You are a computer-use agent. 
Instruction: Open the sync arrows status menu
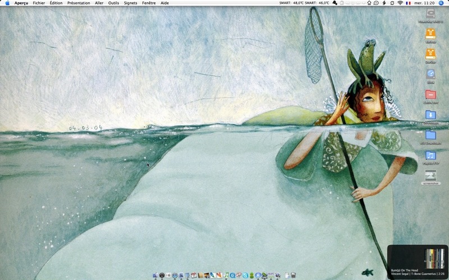tap(392, 3)
